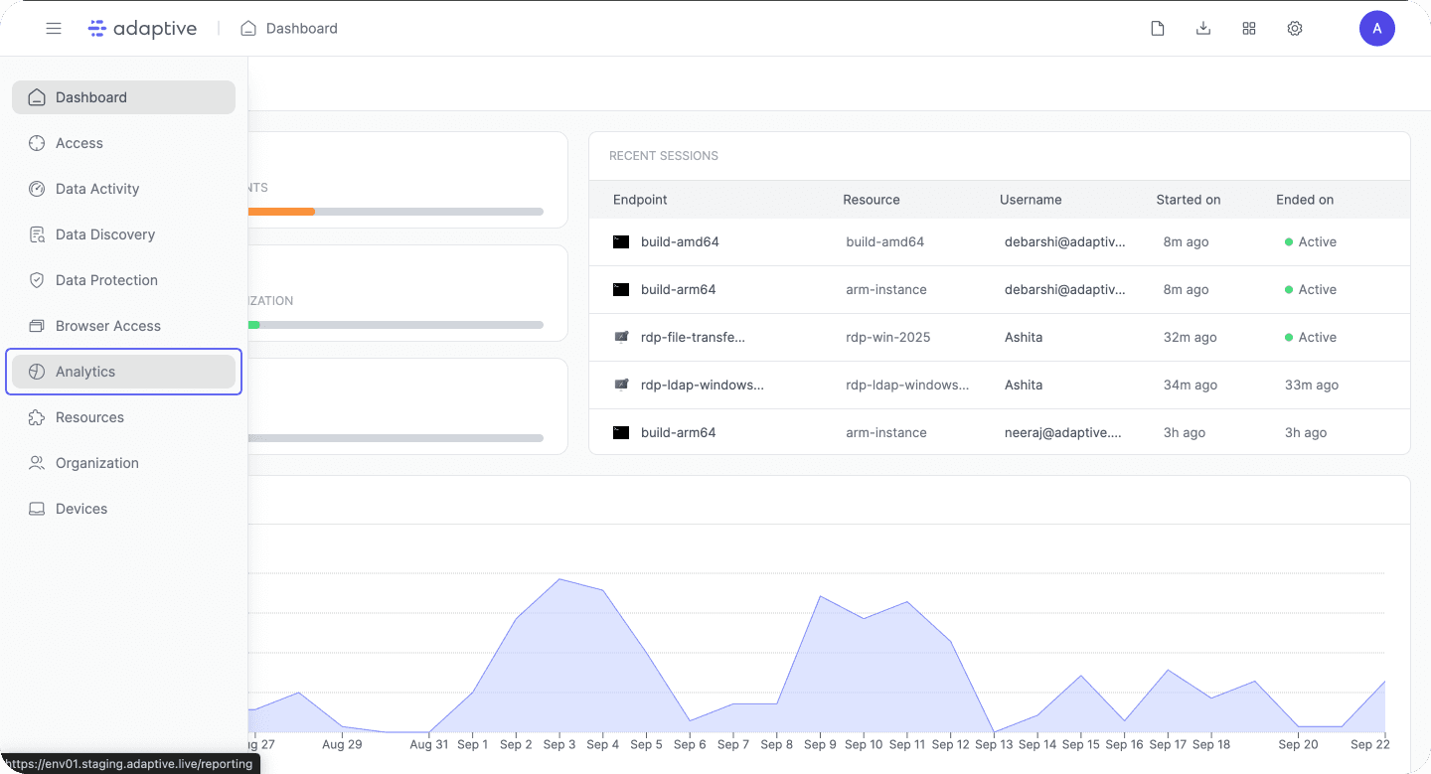Click Active status of rdp-file-transfe row
The image size is (1431, 774).
(1311, 337)
